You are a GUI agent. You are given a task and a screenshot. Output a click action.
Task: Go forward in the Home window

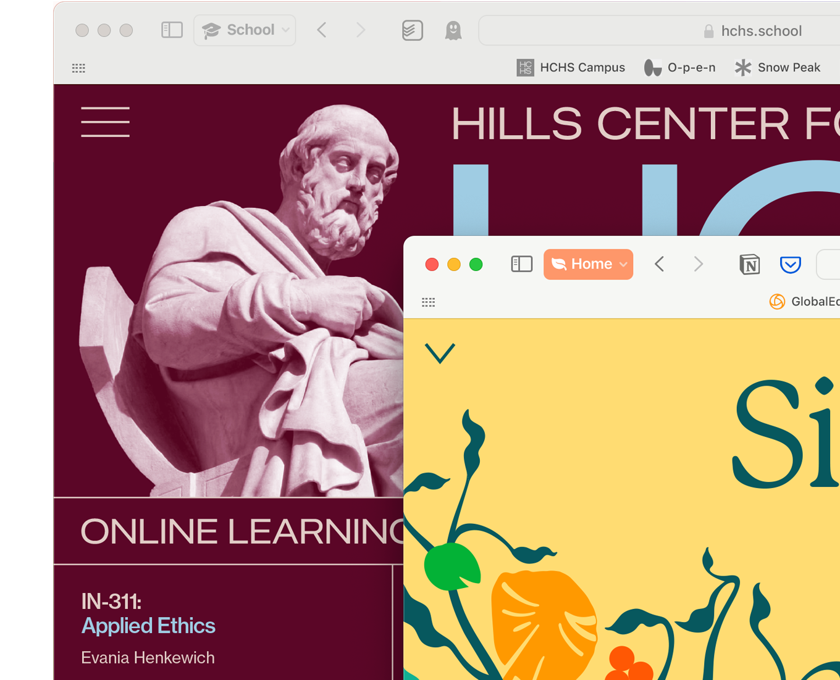(x=699, y=264)
